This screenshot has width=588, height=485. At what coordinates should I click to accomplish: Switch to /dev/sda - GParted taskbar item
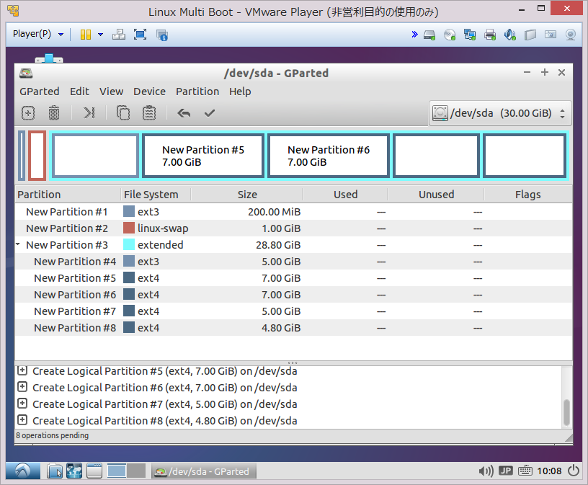(204, 471)
